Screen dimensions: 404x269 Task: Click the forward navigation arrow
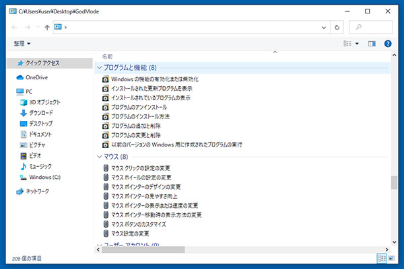(x=28, y=28)
